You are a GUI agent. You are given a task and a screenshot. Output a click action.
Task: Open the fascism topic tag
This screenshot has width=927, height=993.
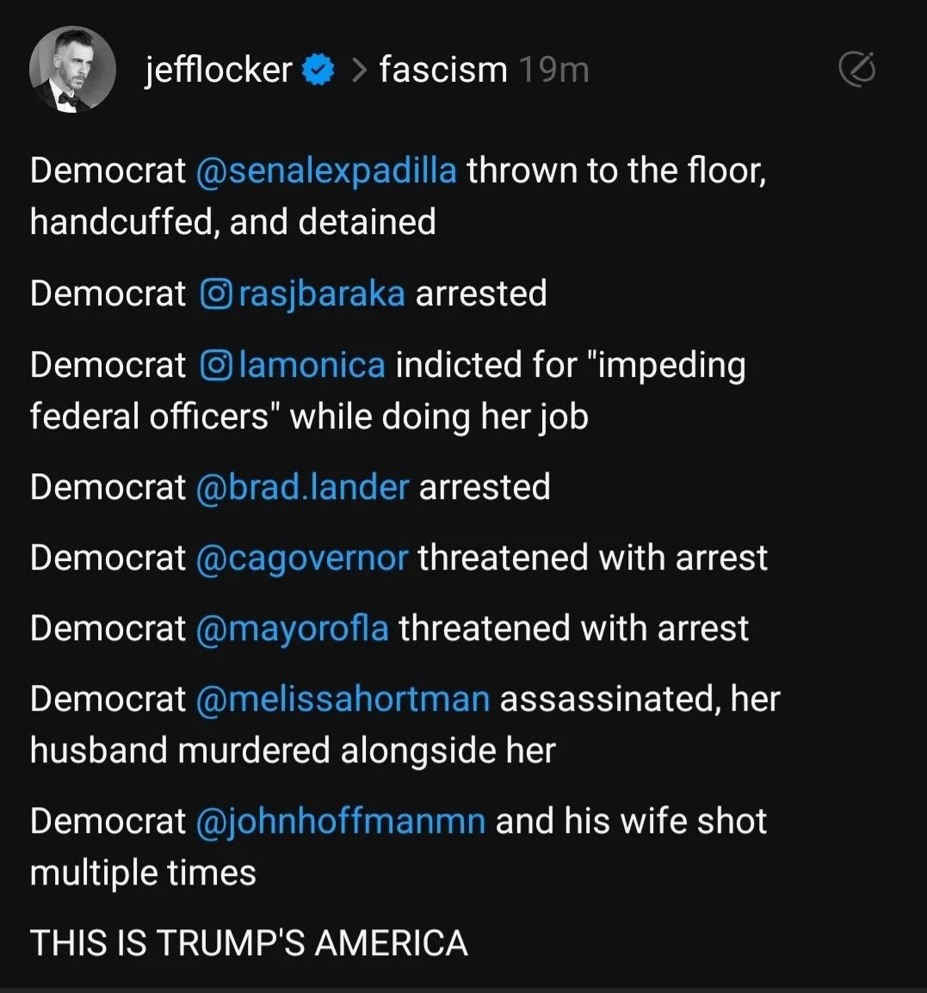click(x=443, y=69)
